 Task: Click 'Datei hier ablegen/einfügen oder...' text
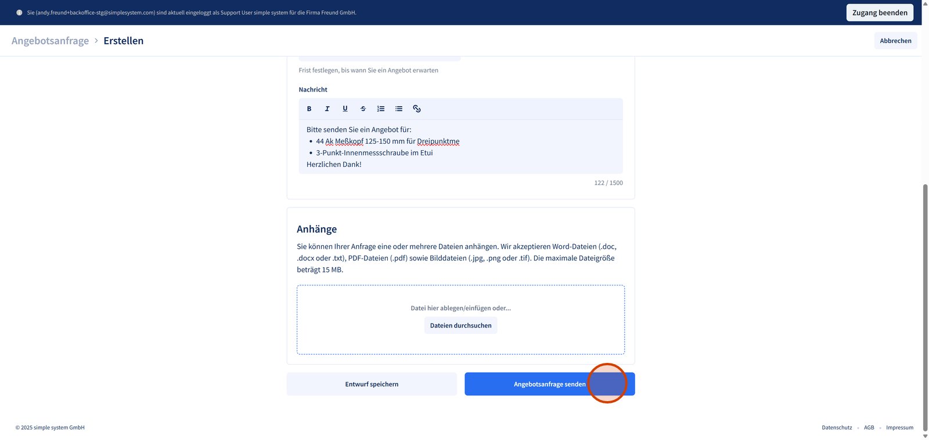460,308
